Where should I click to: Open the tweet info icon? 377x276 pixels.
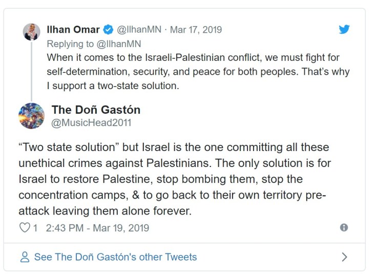(344, 228)
